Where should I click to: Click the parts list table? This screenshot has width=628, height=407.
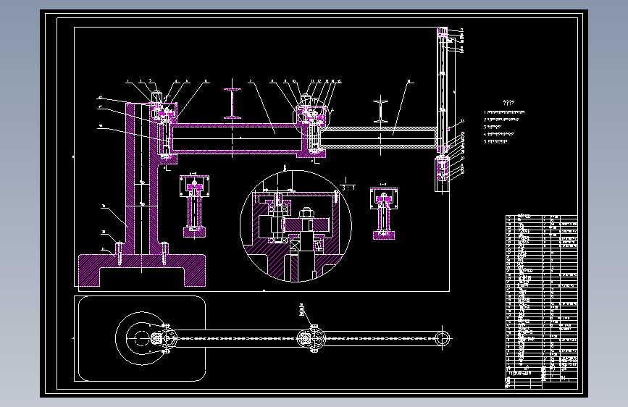[x=542, y=302]
